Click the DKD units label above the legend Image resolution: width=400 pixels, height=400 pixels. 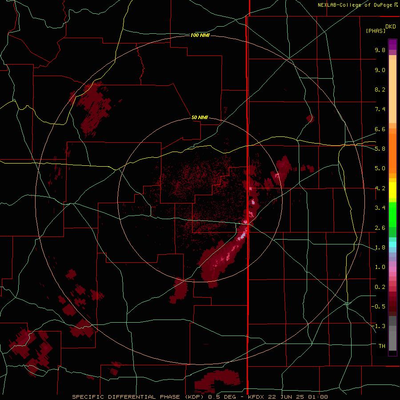[x=391, y=27]
